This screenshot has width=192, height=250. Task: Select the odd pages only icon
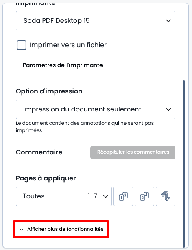pyautogui.click(x=123, y=196)
